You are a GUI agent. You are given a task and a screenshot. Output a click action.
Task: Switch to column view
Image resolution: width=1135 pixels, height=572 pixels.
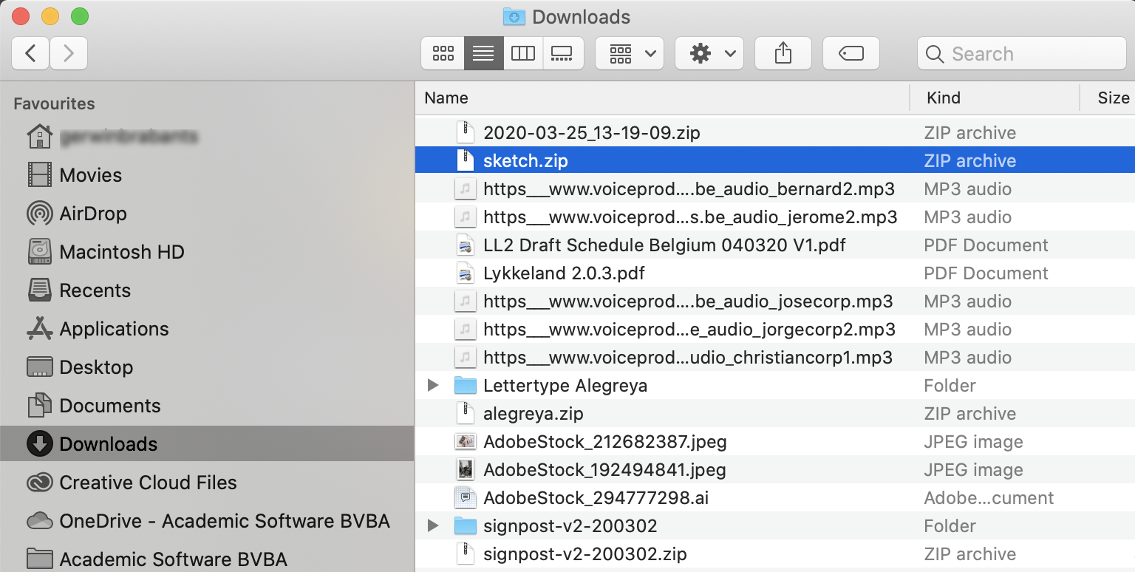pos(523,53)
